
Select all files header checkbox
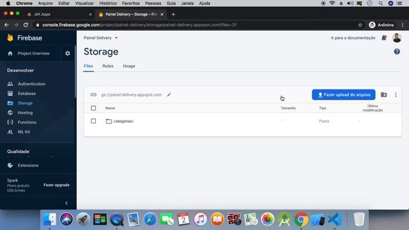click(x=93, y=108)
